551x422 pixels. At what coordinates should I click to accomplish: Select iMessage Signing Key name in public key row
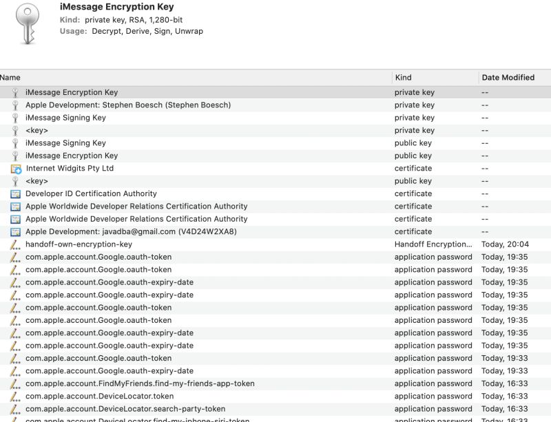pos(65,143)
